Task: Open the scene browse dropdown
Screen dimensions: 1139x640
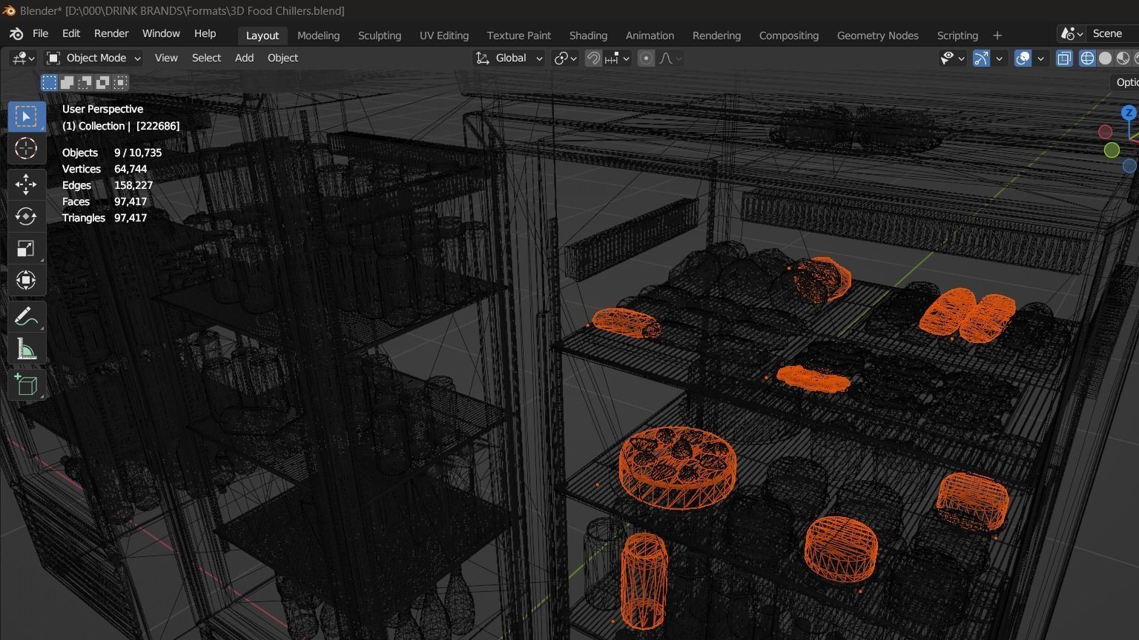Action: 1072,33
